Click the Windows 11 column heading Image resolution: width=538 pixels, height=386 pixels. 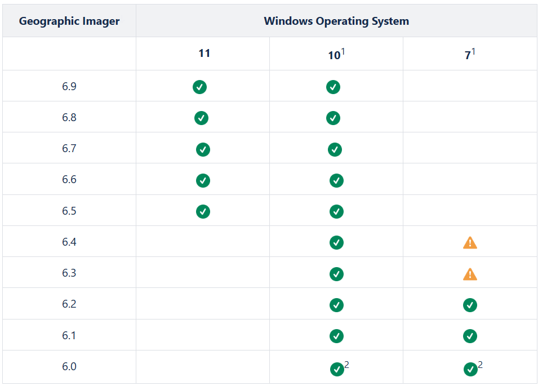pos(204,53)
